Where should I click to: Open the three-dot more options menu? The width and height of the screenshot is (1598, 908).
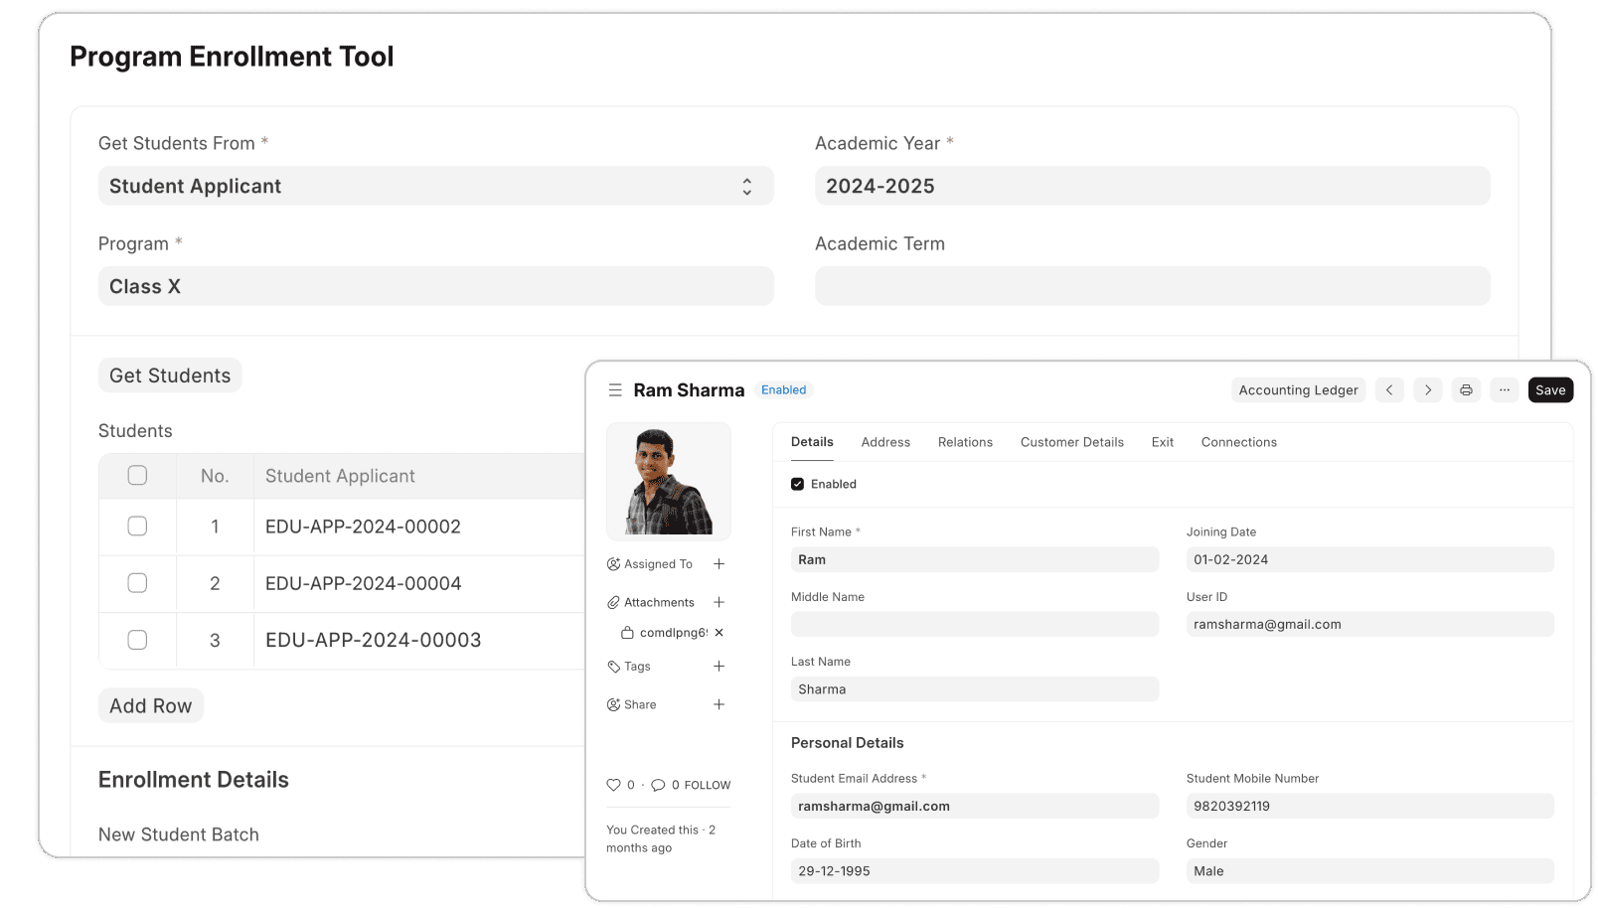tap(1504, 390)
